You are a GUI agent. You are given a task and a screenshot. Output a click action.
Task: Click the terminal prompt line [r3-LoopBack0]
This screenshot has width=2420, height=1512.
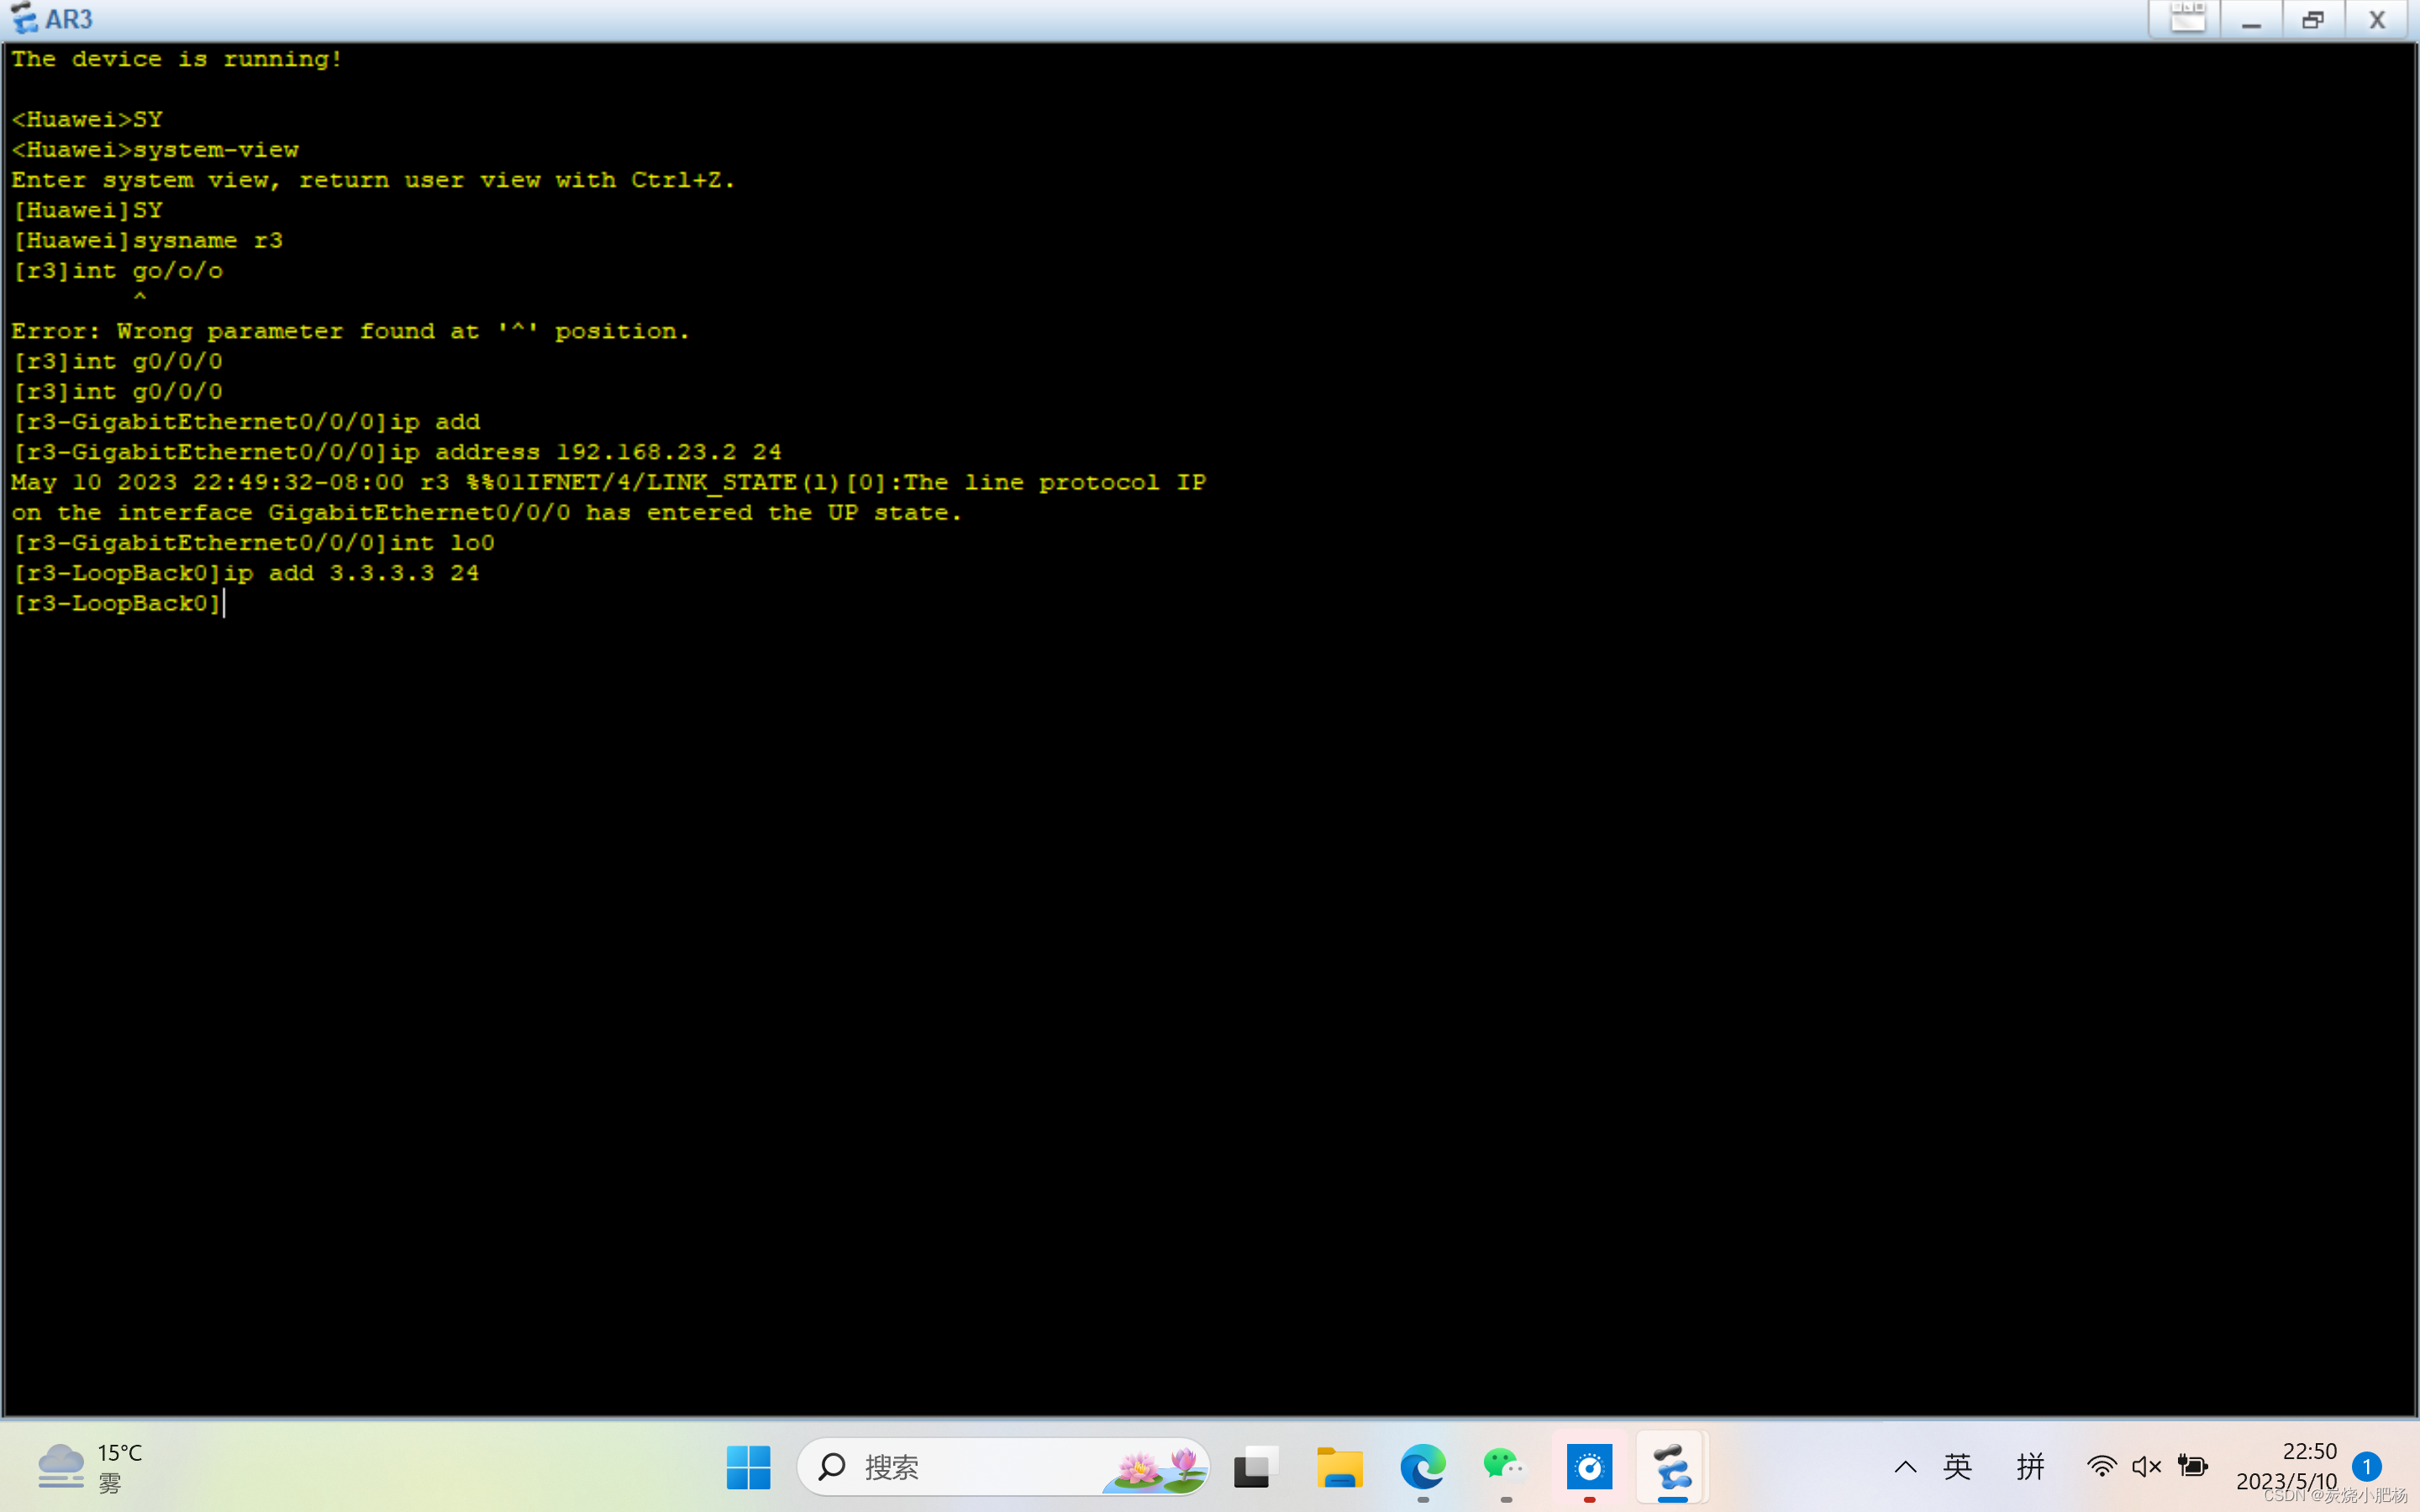click(x=118, y=603)
